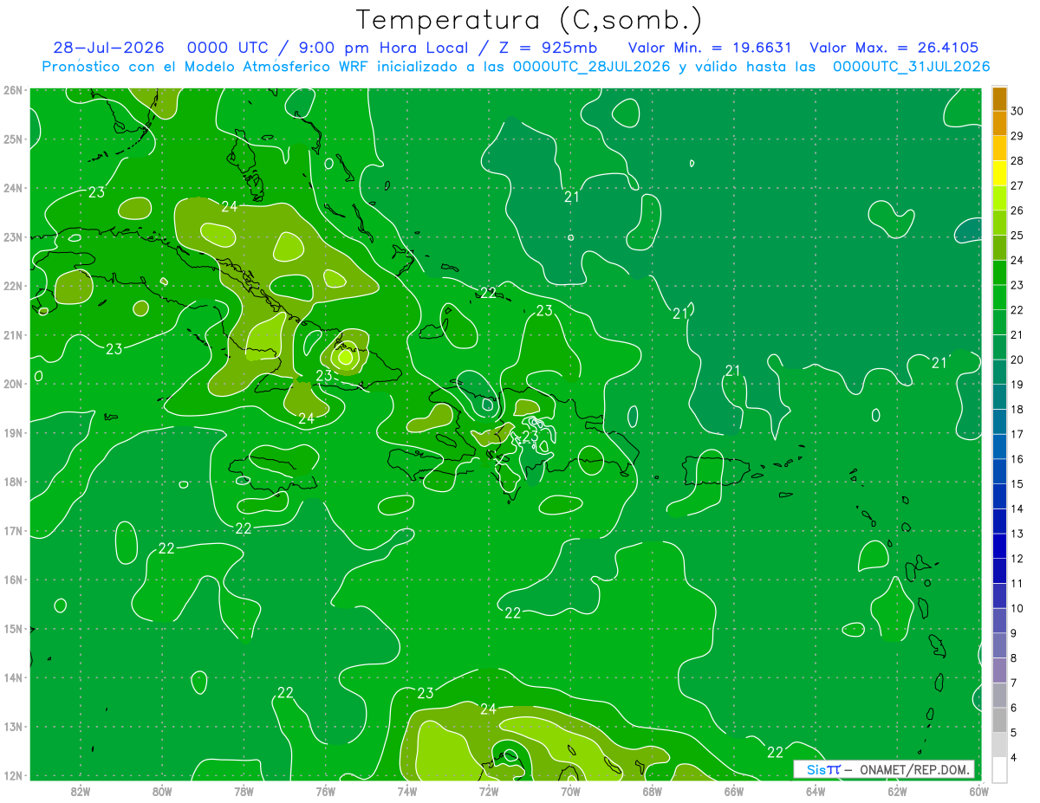
Task: Click the legend value '26'
Action: tap(1017, 210)
